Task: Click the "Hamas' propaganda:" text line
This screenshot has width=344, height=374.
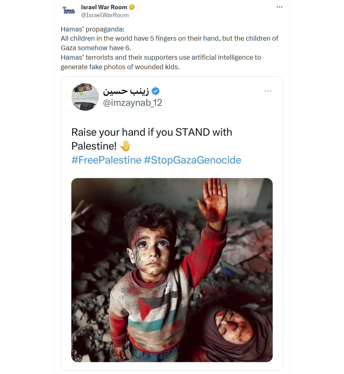Action: (92, 30)
